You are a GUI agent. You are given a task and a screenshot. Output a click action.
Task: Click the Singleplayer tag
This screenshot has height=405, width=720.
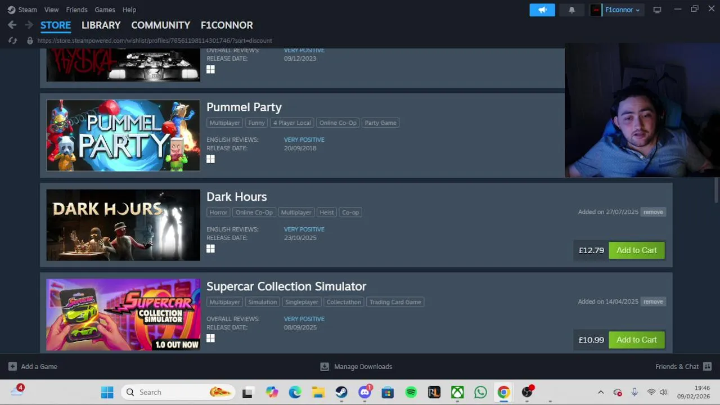tap(301, 302)
